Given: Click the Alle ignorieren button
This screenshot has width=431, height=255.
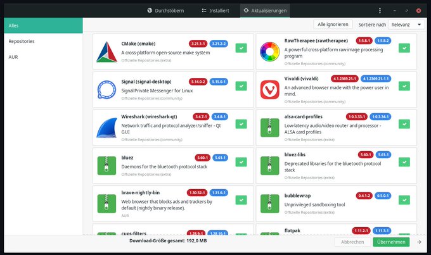Looking at the screenshot, I should click(333, 25).
